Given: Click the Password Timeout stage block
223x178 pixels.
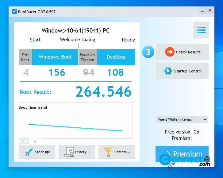Looking at the screenshot, I should click(x=88, y=57).
